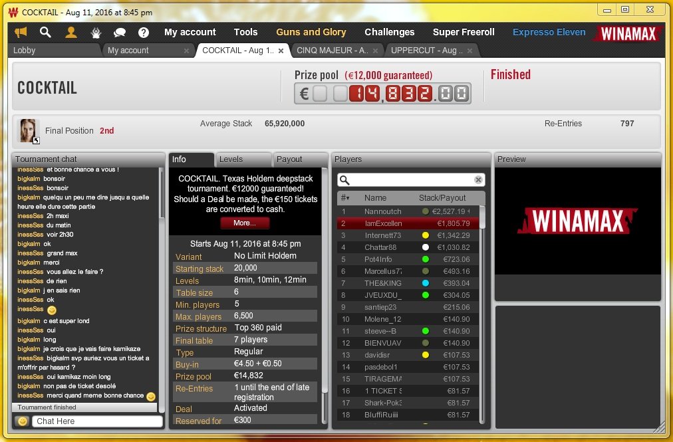
Task: Click the magnifier in players search box
Action: tap(344, 180)
